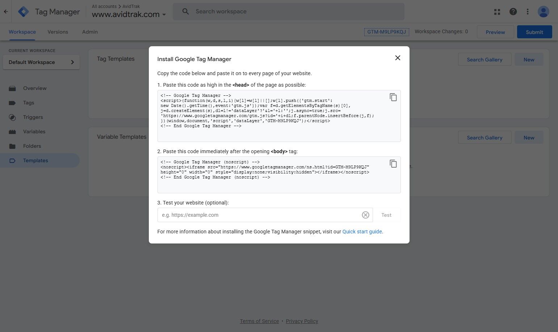Screen dimensions: 558x332
Task: Click the Triggers sidebar icon
Action: click(12, 117)
